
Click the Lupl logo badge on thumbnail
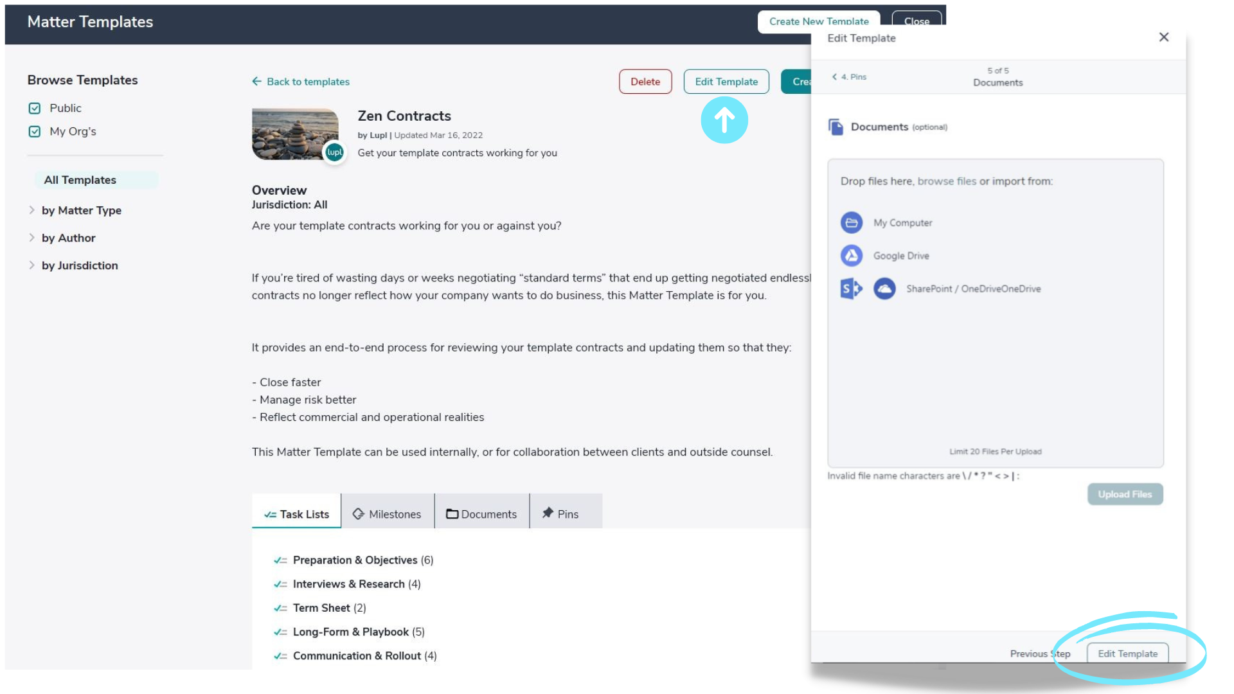[x=334, y=152]
